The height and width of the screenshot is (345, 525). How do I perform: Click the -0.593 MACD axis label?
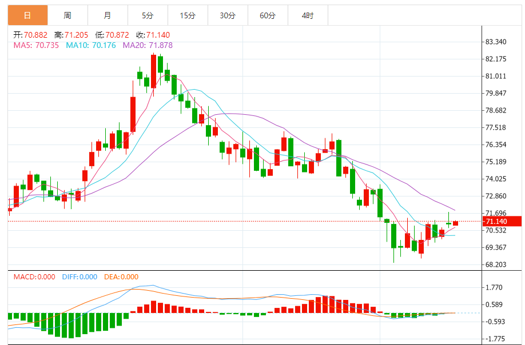pyautogui.click(x=494, y=322)
